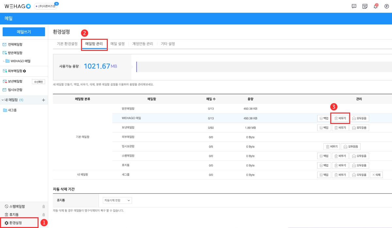Screen dimensions: 392x228
Task: Open the P profile avatar
Action: (x=386, y=6)
